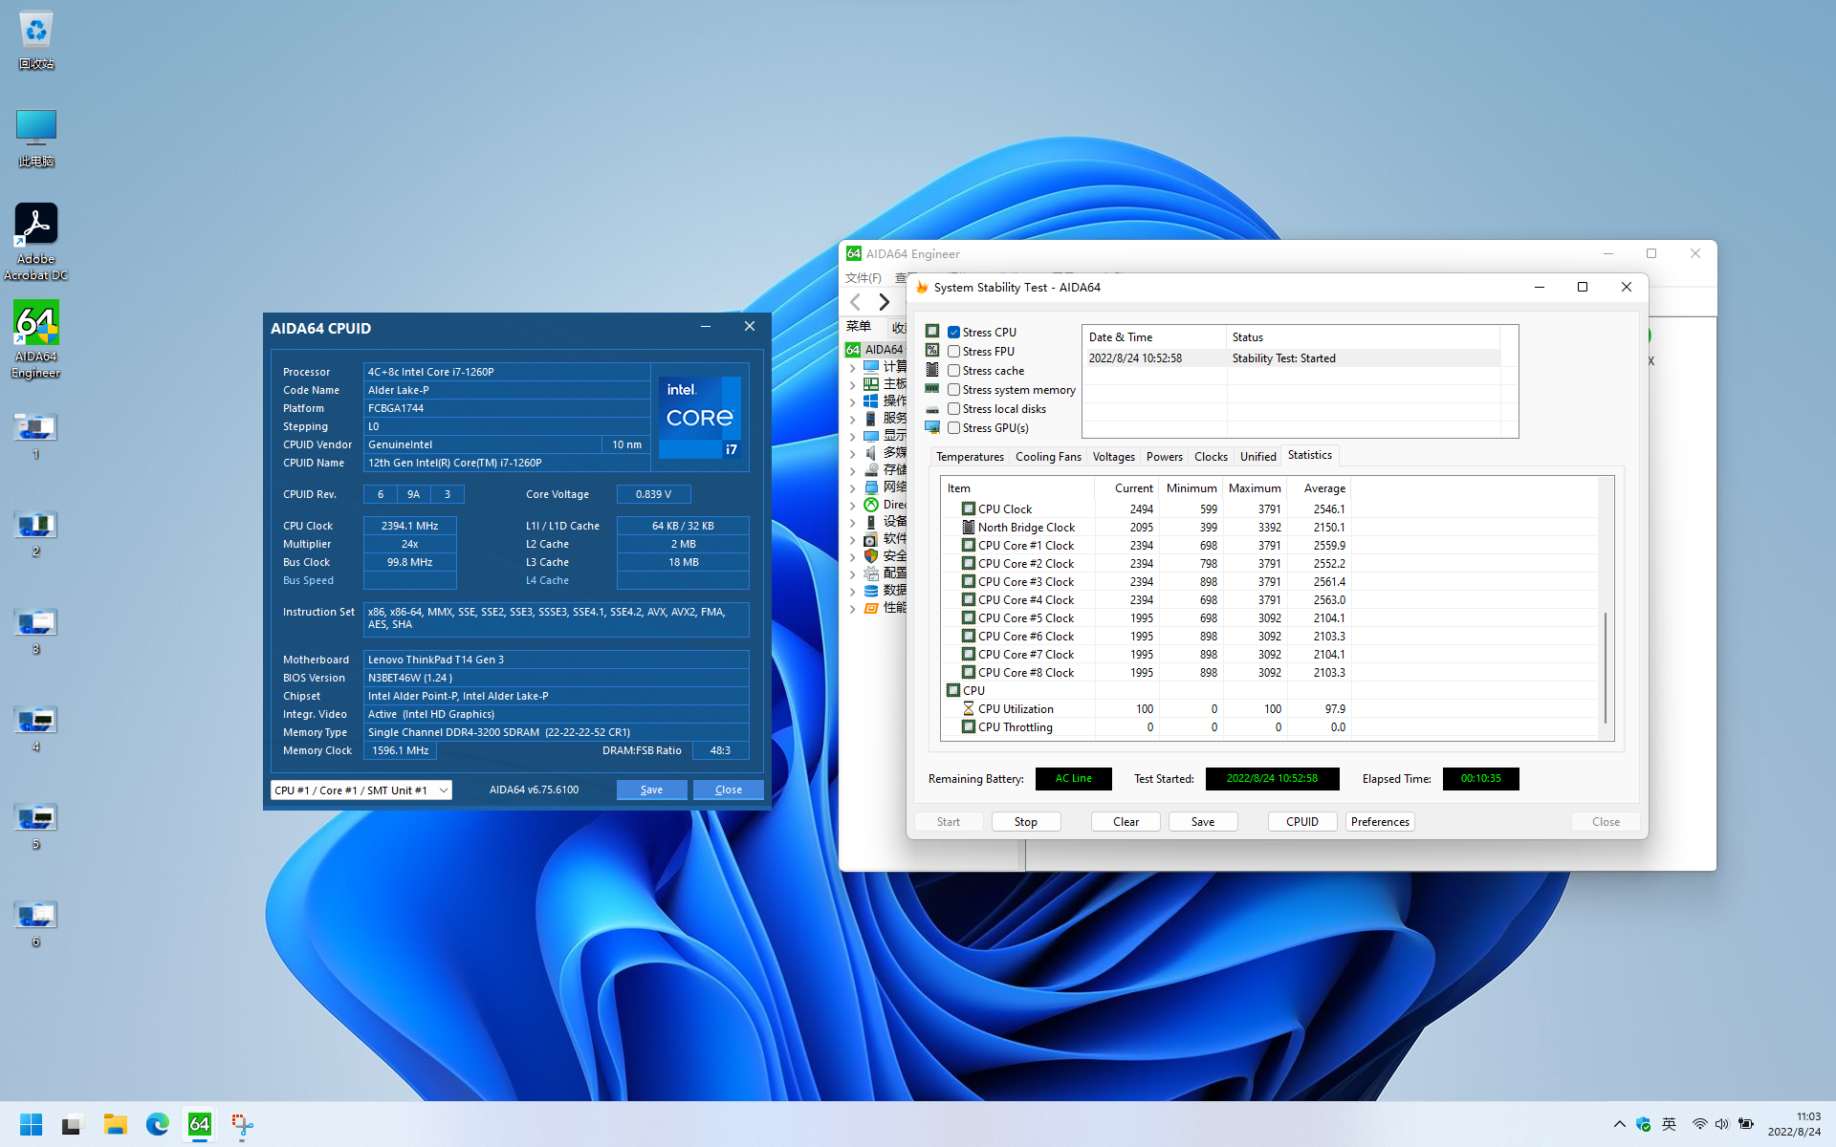The width and height of the screenshot is (1836, 1147).
Task: Open the 此电脑 (This PC) desktop icon
Action: pyautogui.click(x=36, y=138)
